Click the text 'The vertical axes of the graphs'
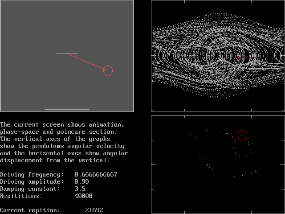 point(55,139)
